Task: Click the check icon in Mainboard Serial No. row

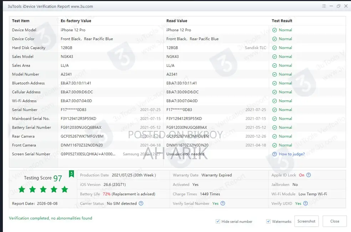Action: click(x=274, y=119)
